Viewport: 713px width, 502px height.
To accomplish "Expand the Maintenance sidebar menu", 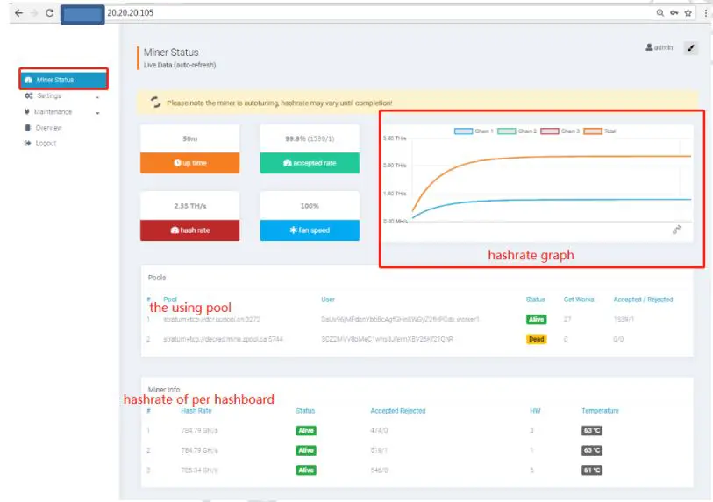I will tap(61, 112).
